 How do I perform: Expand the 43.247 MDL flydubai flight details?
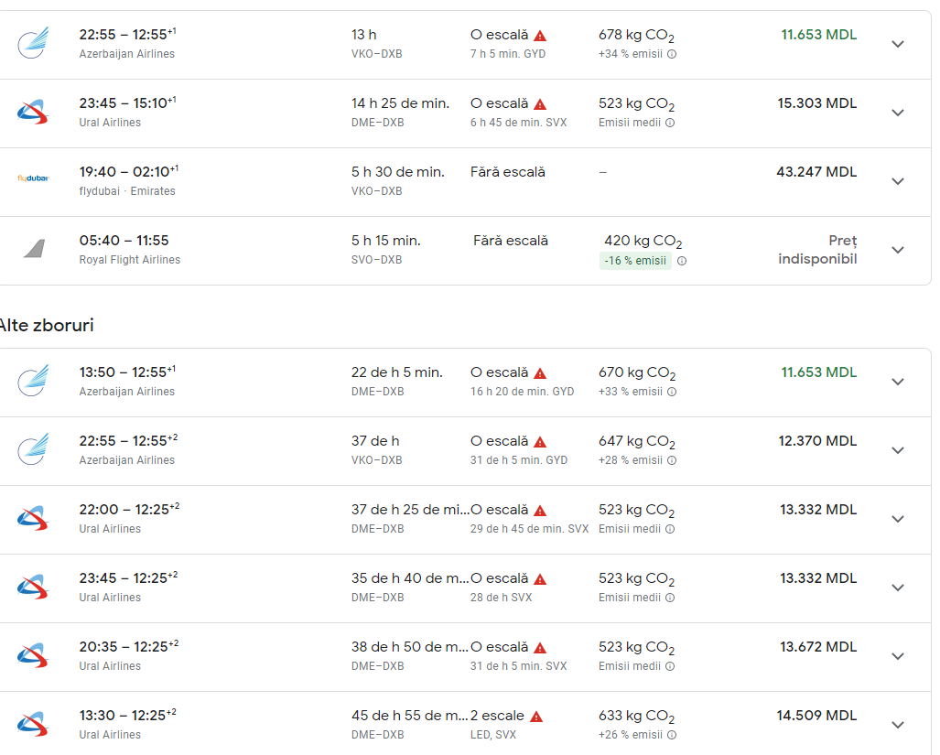(x=898, y=181)
